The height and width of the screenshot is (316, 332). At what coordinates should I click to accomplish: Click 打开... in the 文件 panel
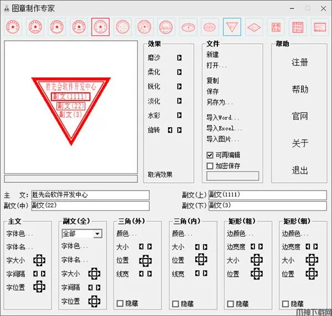(x=216, y=65)
